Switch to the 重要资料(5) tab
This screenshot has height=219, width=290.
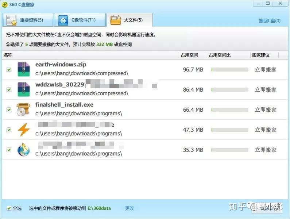28,20
